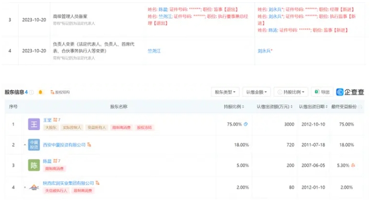Image resolution: width=370 pixels, height=209 pixels.
Task: Click the info icon beside 最终受益股份
Action: pos(360,107)
